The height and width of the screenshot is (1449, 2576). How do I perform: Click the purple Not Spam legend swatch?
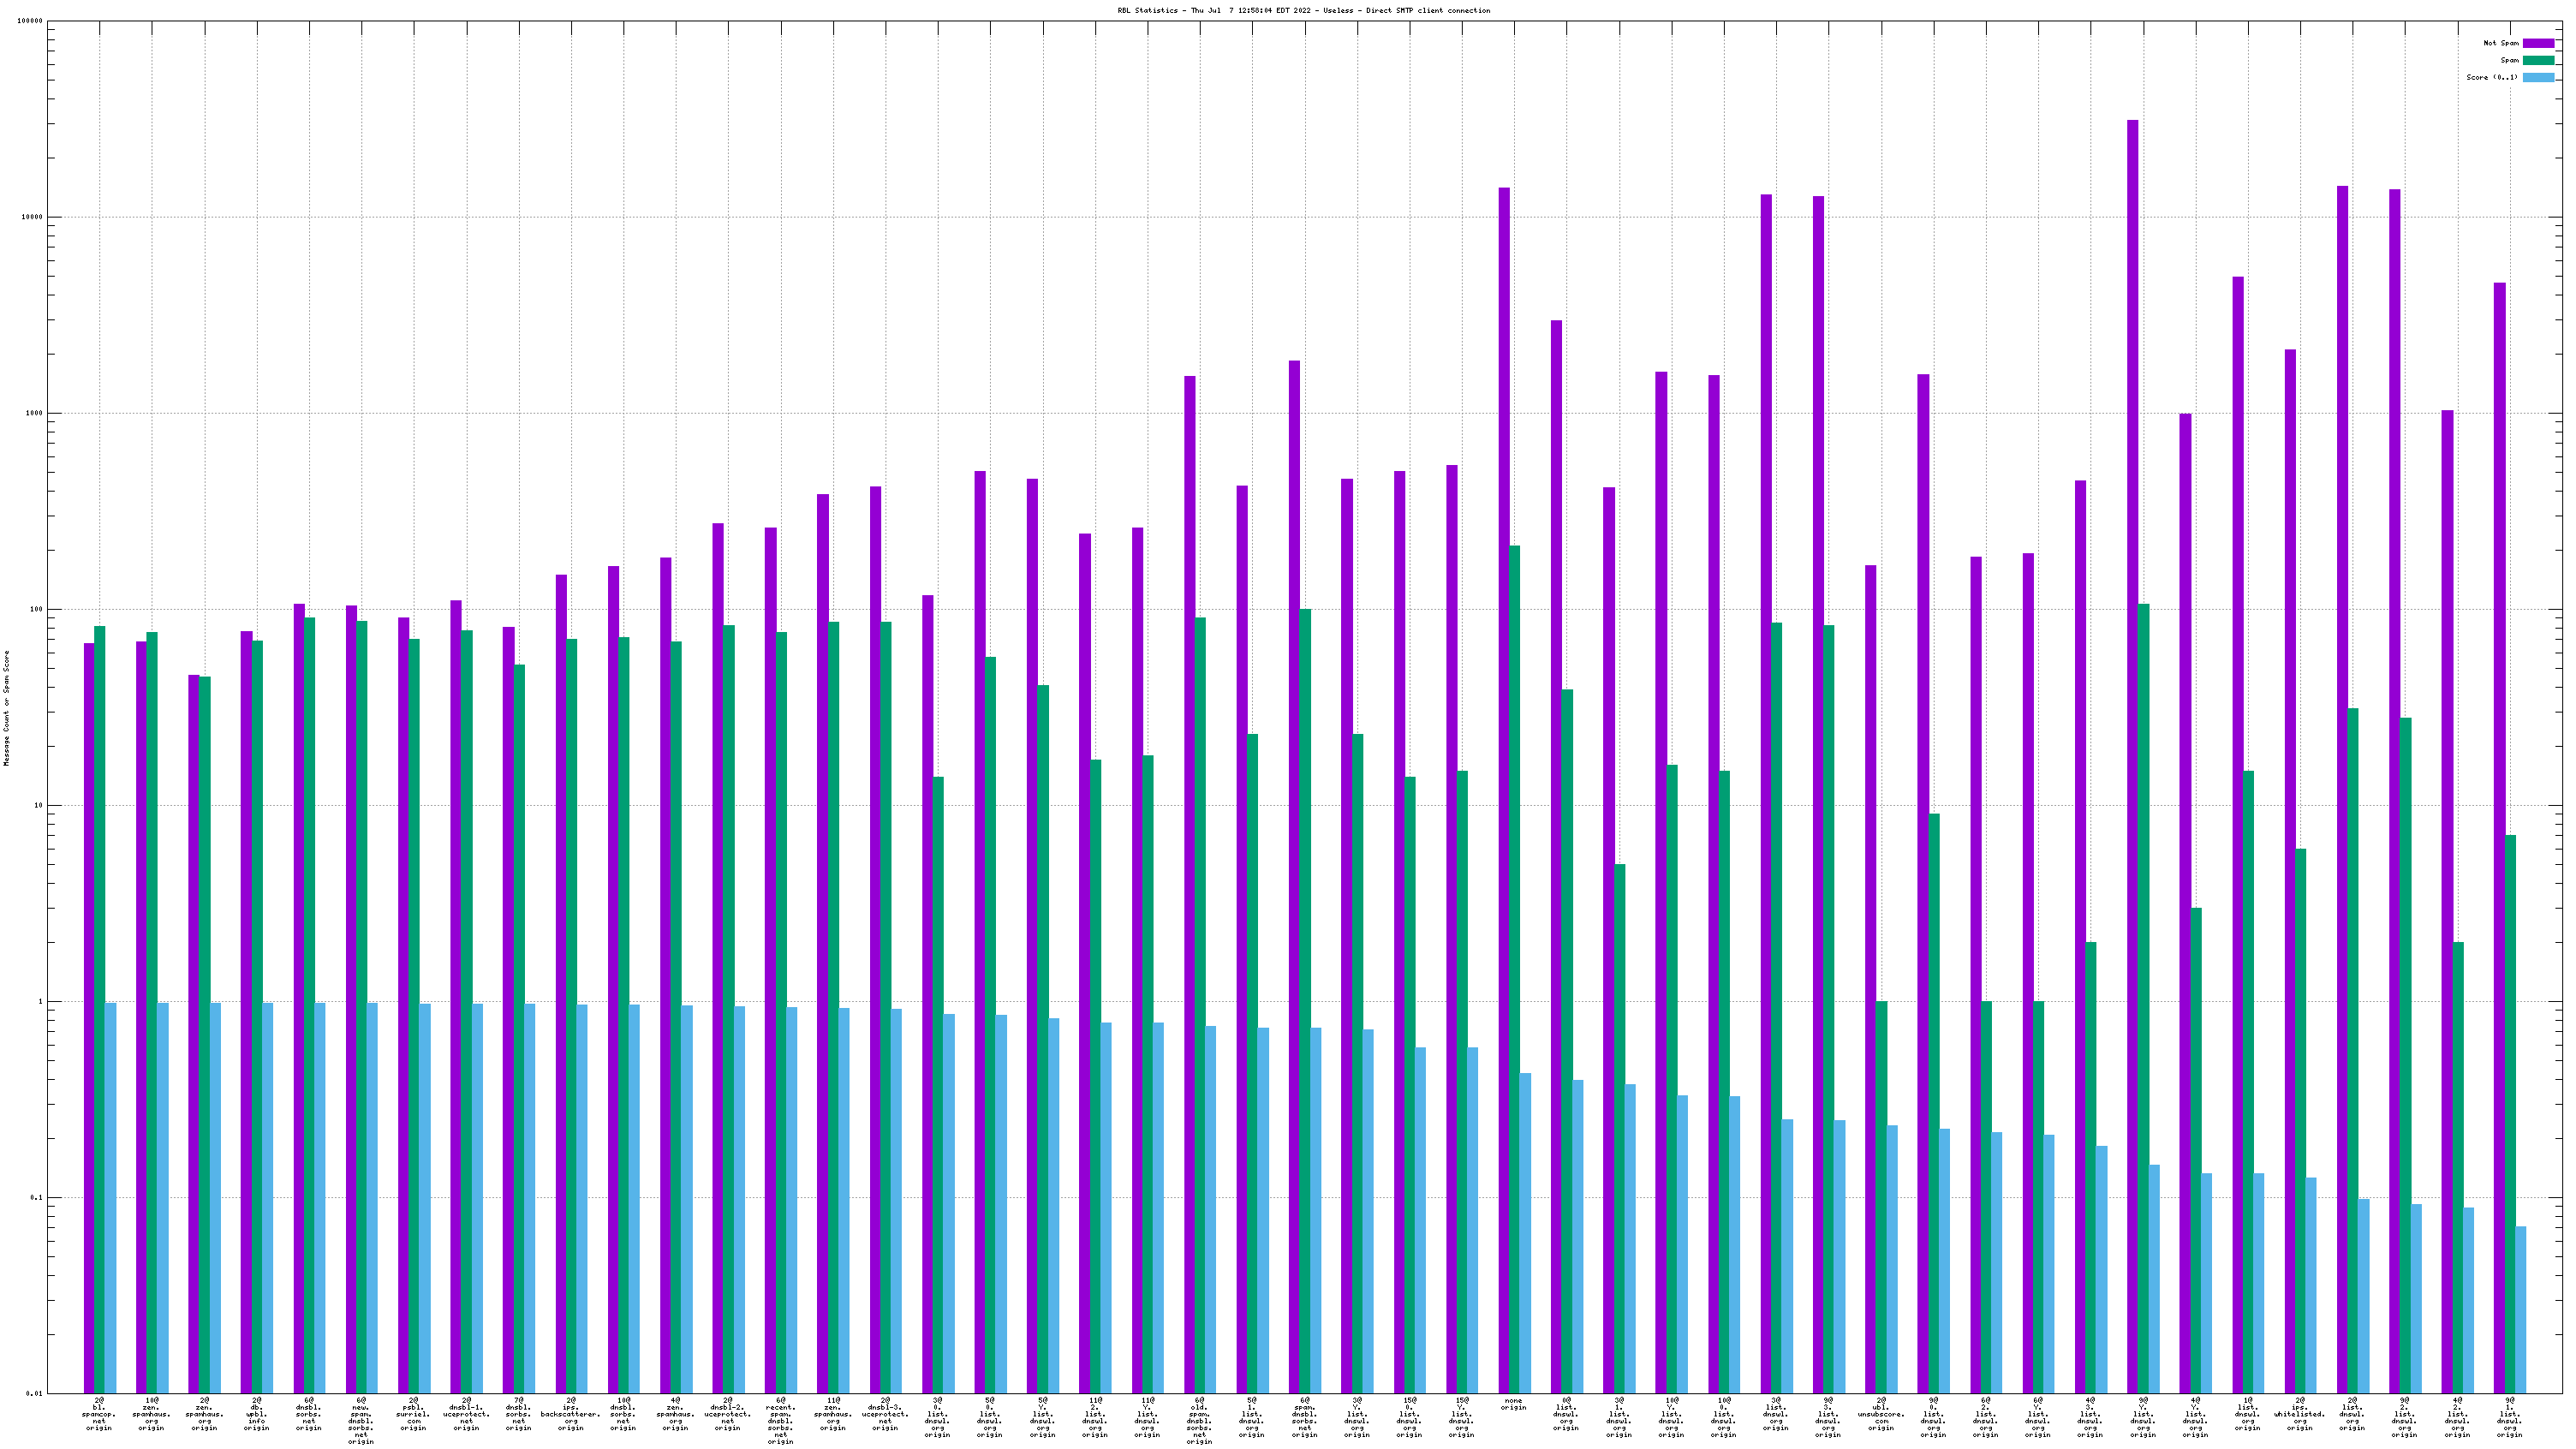click(2538, 43)
